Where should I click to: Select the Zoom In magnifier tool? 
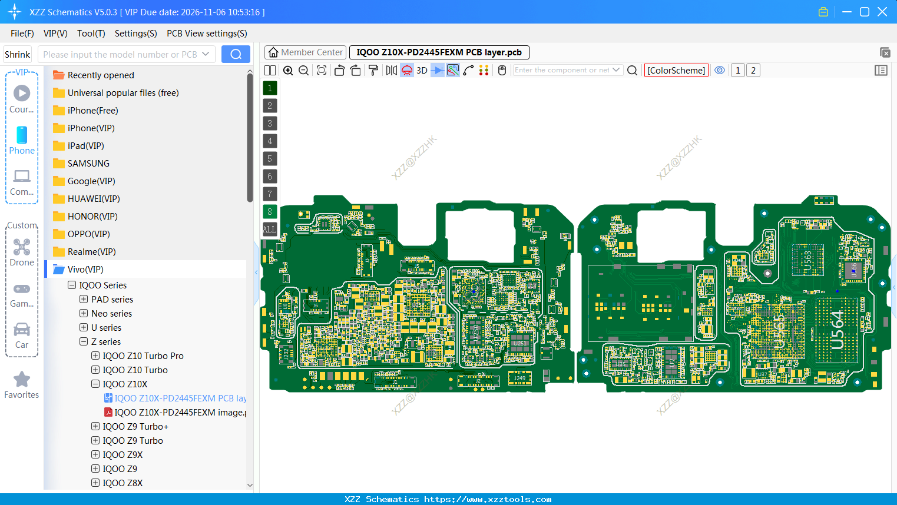coord(288,70)
